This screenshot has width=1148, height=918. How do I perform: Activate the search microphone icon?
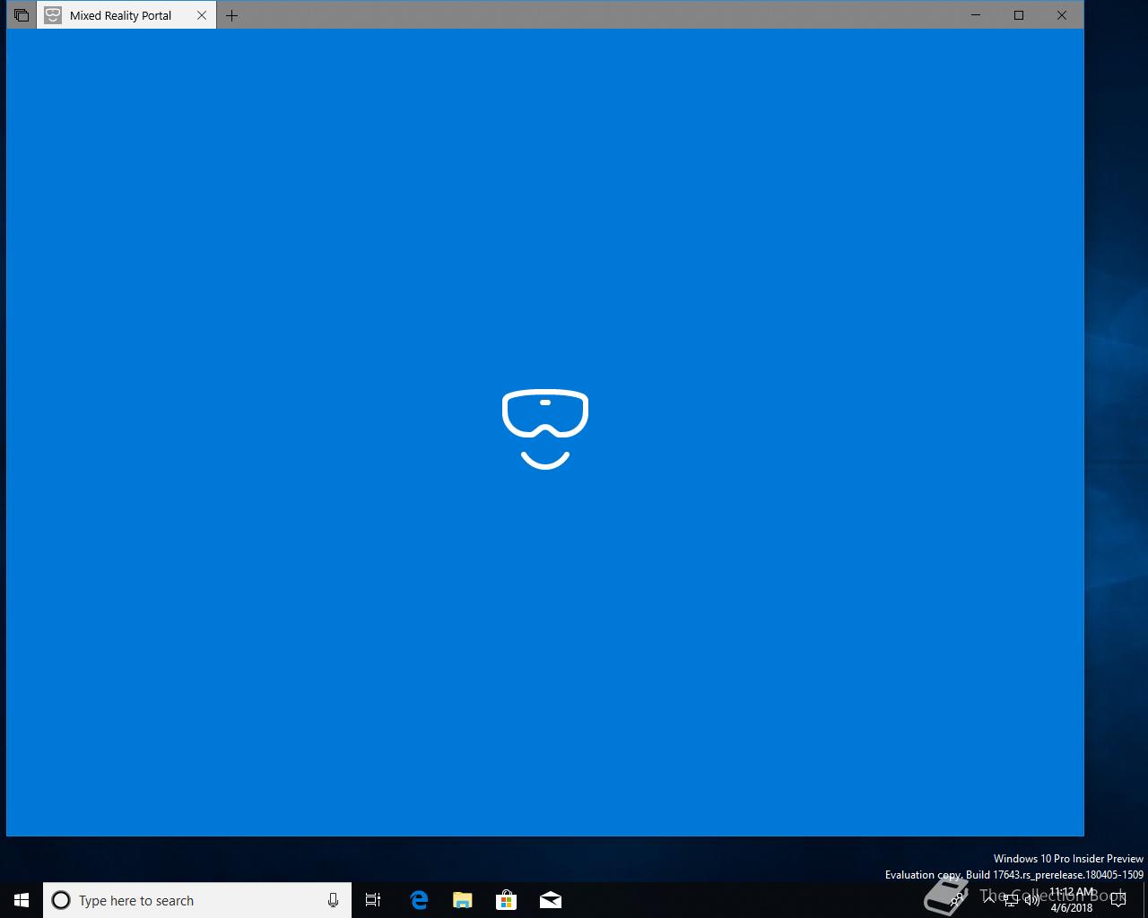click(333, 900)
